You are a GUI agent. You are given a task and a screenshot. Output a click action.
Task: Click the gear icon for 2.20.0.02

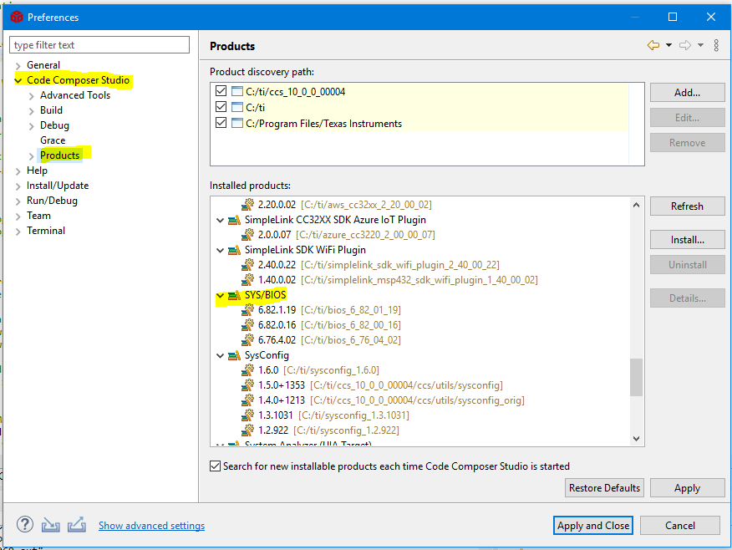tap(248, 205)
